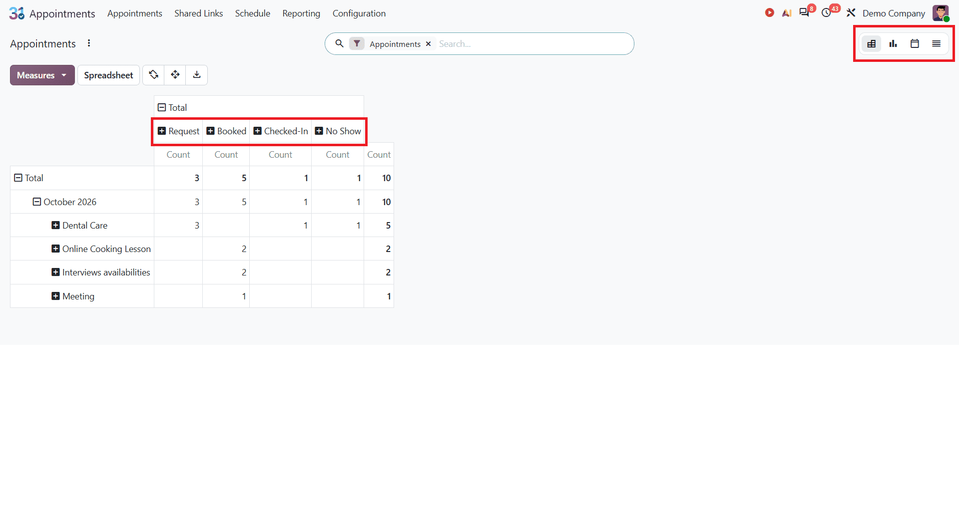Switch to the graph view icon

893,44
